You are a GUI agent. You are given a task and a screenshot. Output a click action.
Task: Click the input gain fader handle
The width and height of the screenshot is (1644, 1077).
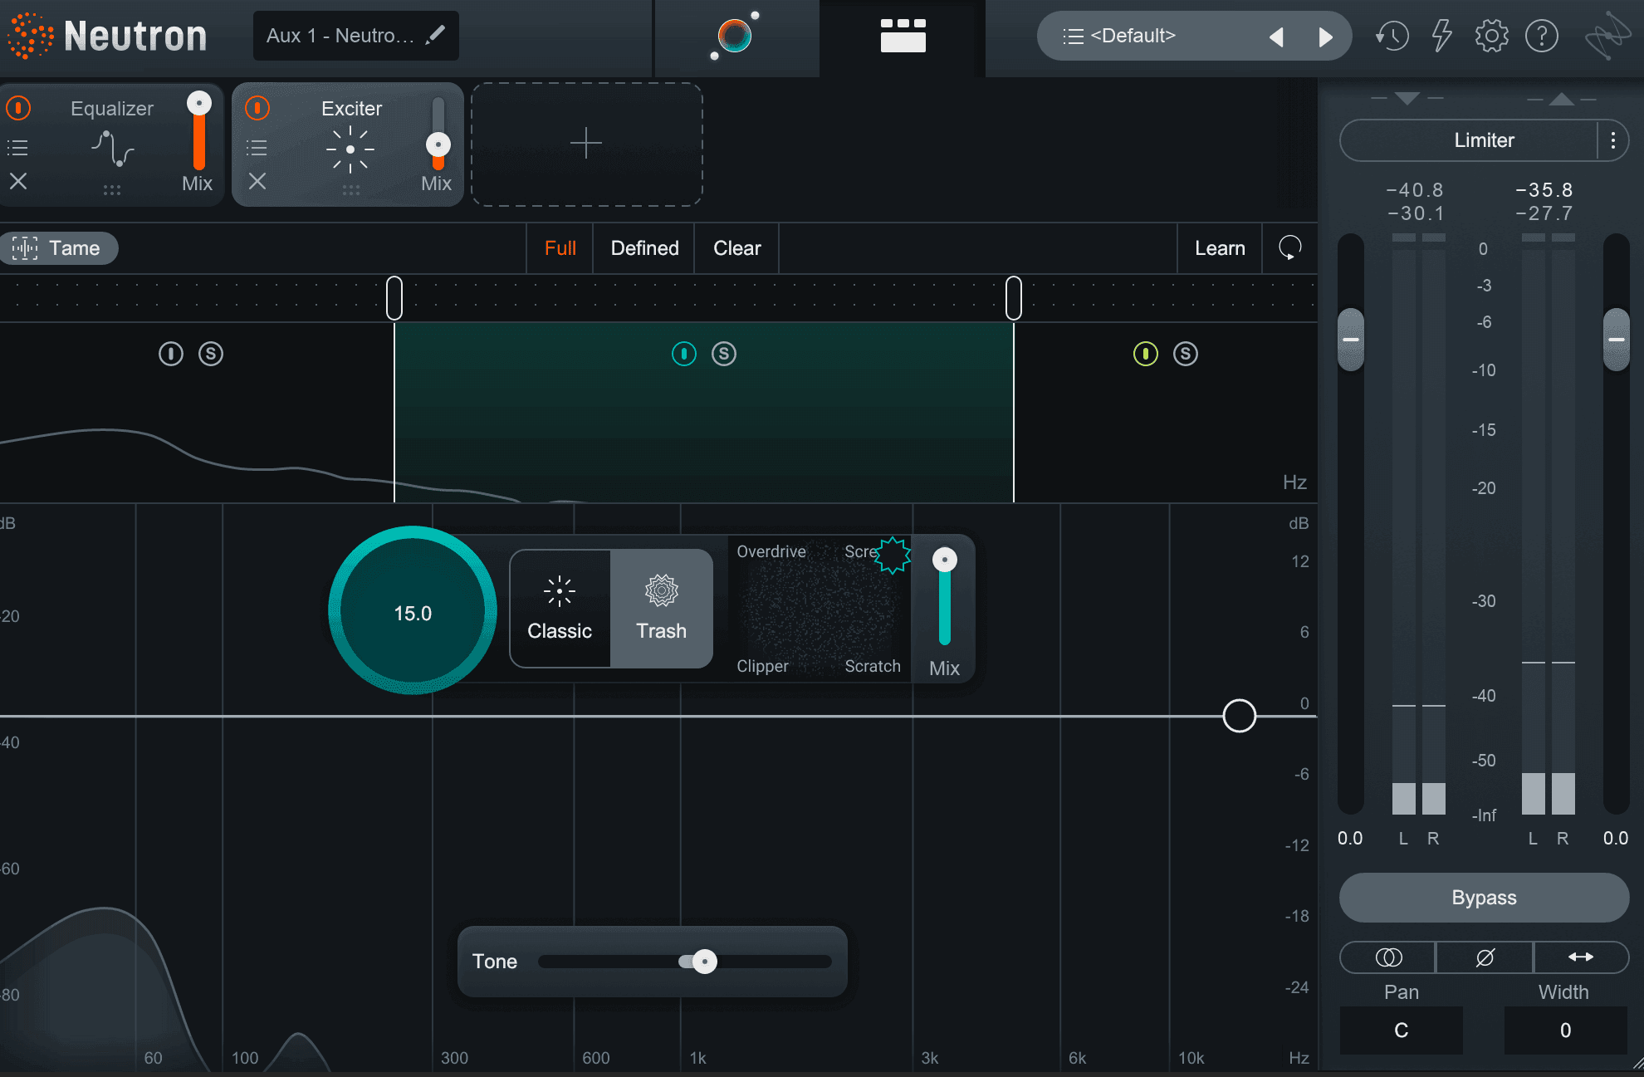click(1351, 340)
